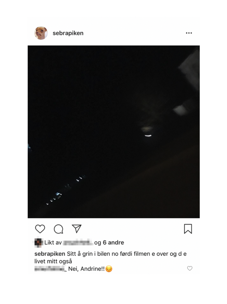The width and height of the screenshot is (227, 304).
Task: Click the sad face emoji in the comment
Action: [109, 269]
